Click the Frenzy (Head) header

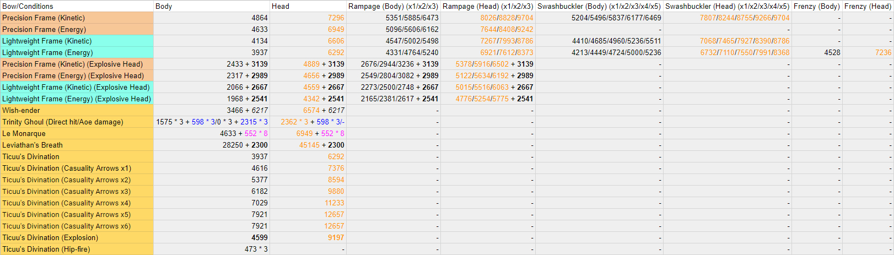[868, 6]
